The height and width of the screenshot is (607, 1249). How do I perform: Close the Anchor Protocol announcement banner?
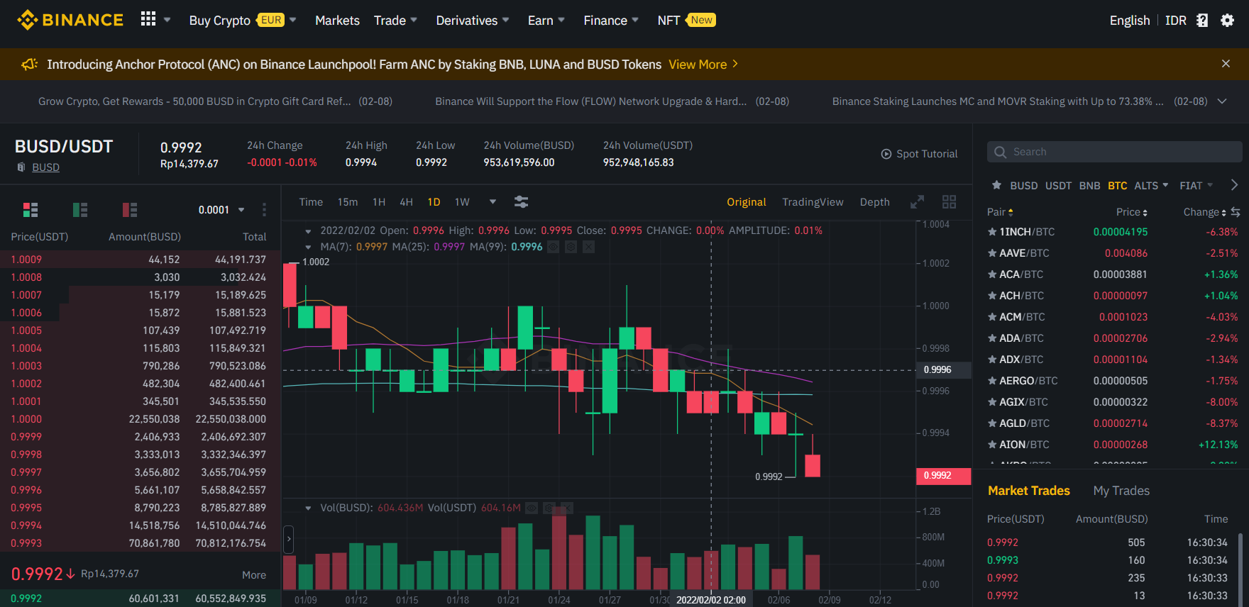1226,64
